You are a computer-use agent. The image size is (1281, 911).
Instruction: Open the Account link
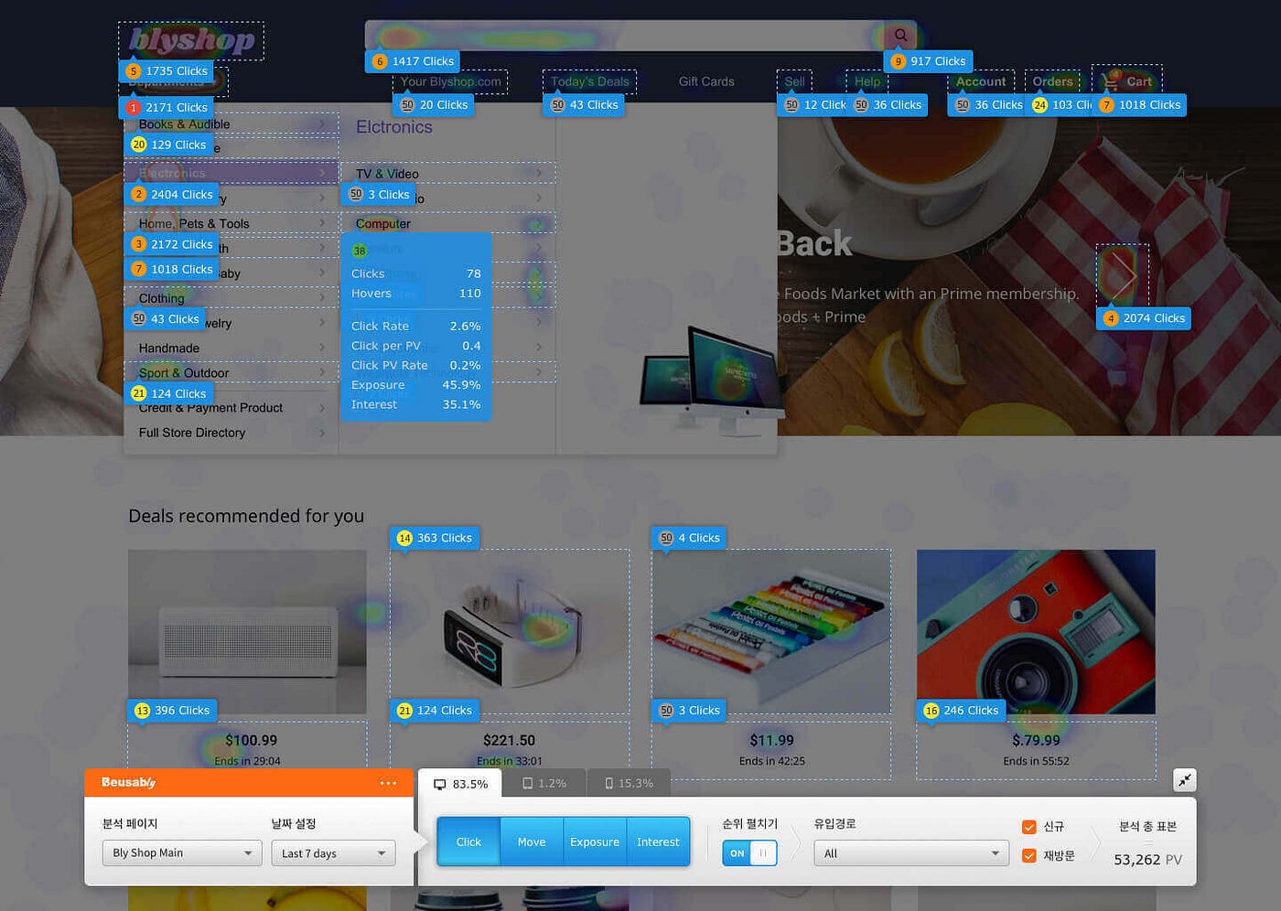pos(981,81)
